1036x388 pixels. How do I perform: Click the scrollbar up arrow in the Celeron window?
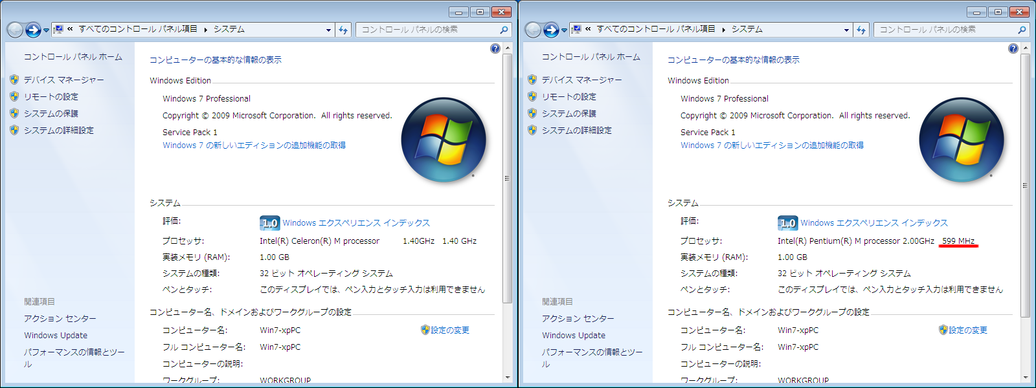[508, 48]
